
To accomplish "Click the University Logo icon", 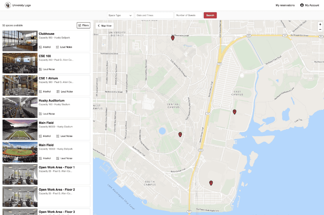I will click(x=8, y=5).
